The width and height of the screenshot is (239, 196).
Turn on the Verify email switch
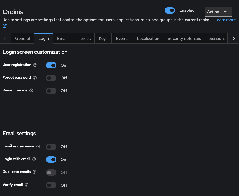tap(51, 185)
